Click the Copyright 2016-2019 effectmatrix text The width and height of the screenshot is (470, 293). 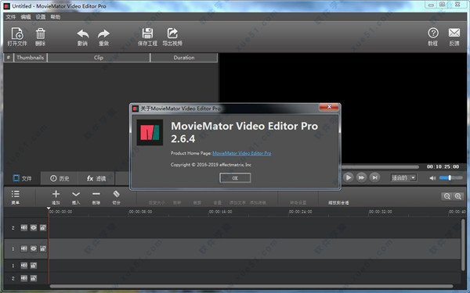click(211, 165)
